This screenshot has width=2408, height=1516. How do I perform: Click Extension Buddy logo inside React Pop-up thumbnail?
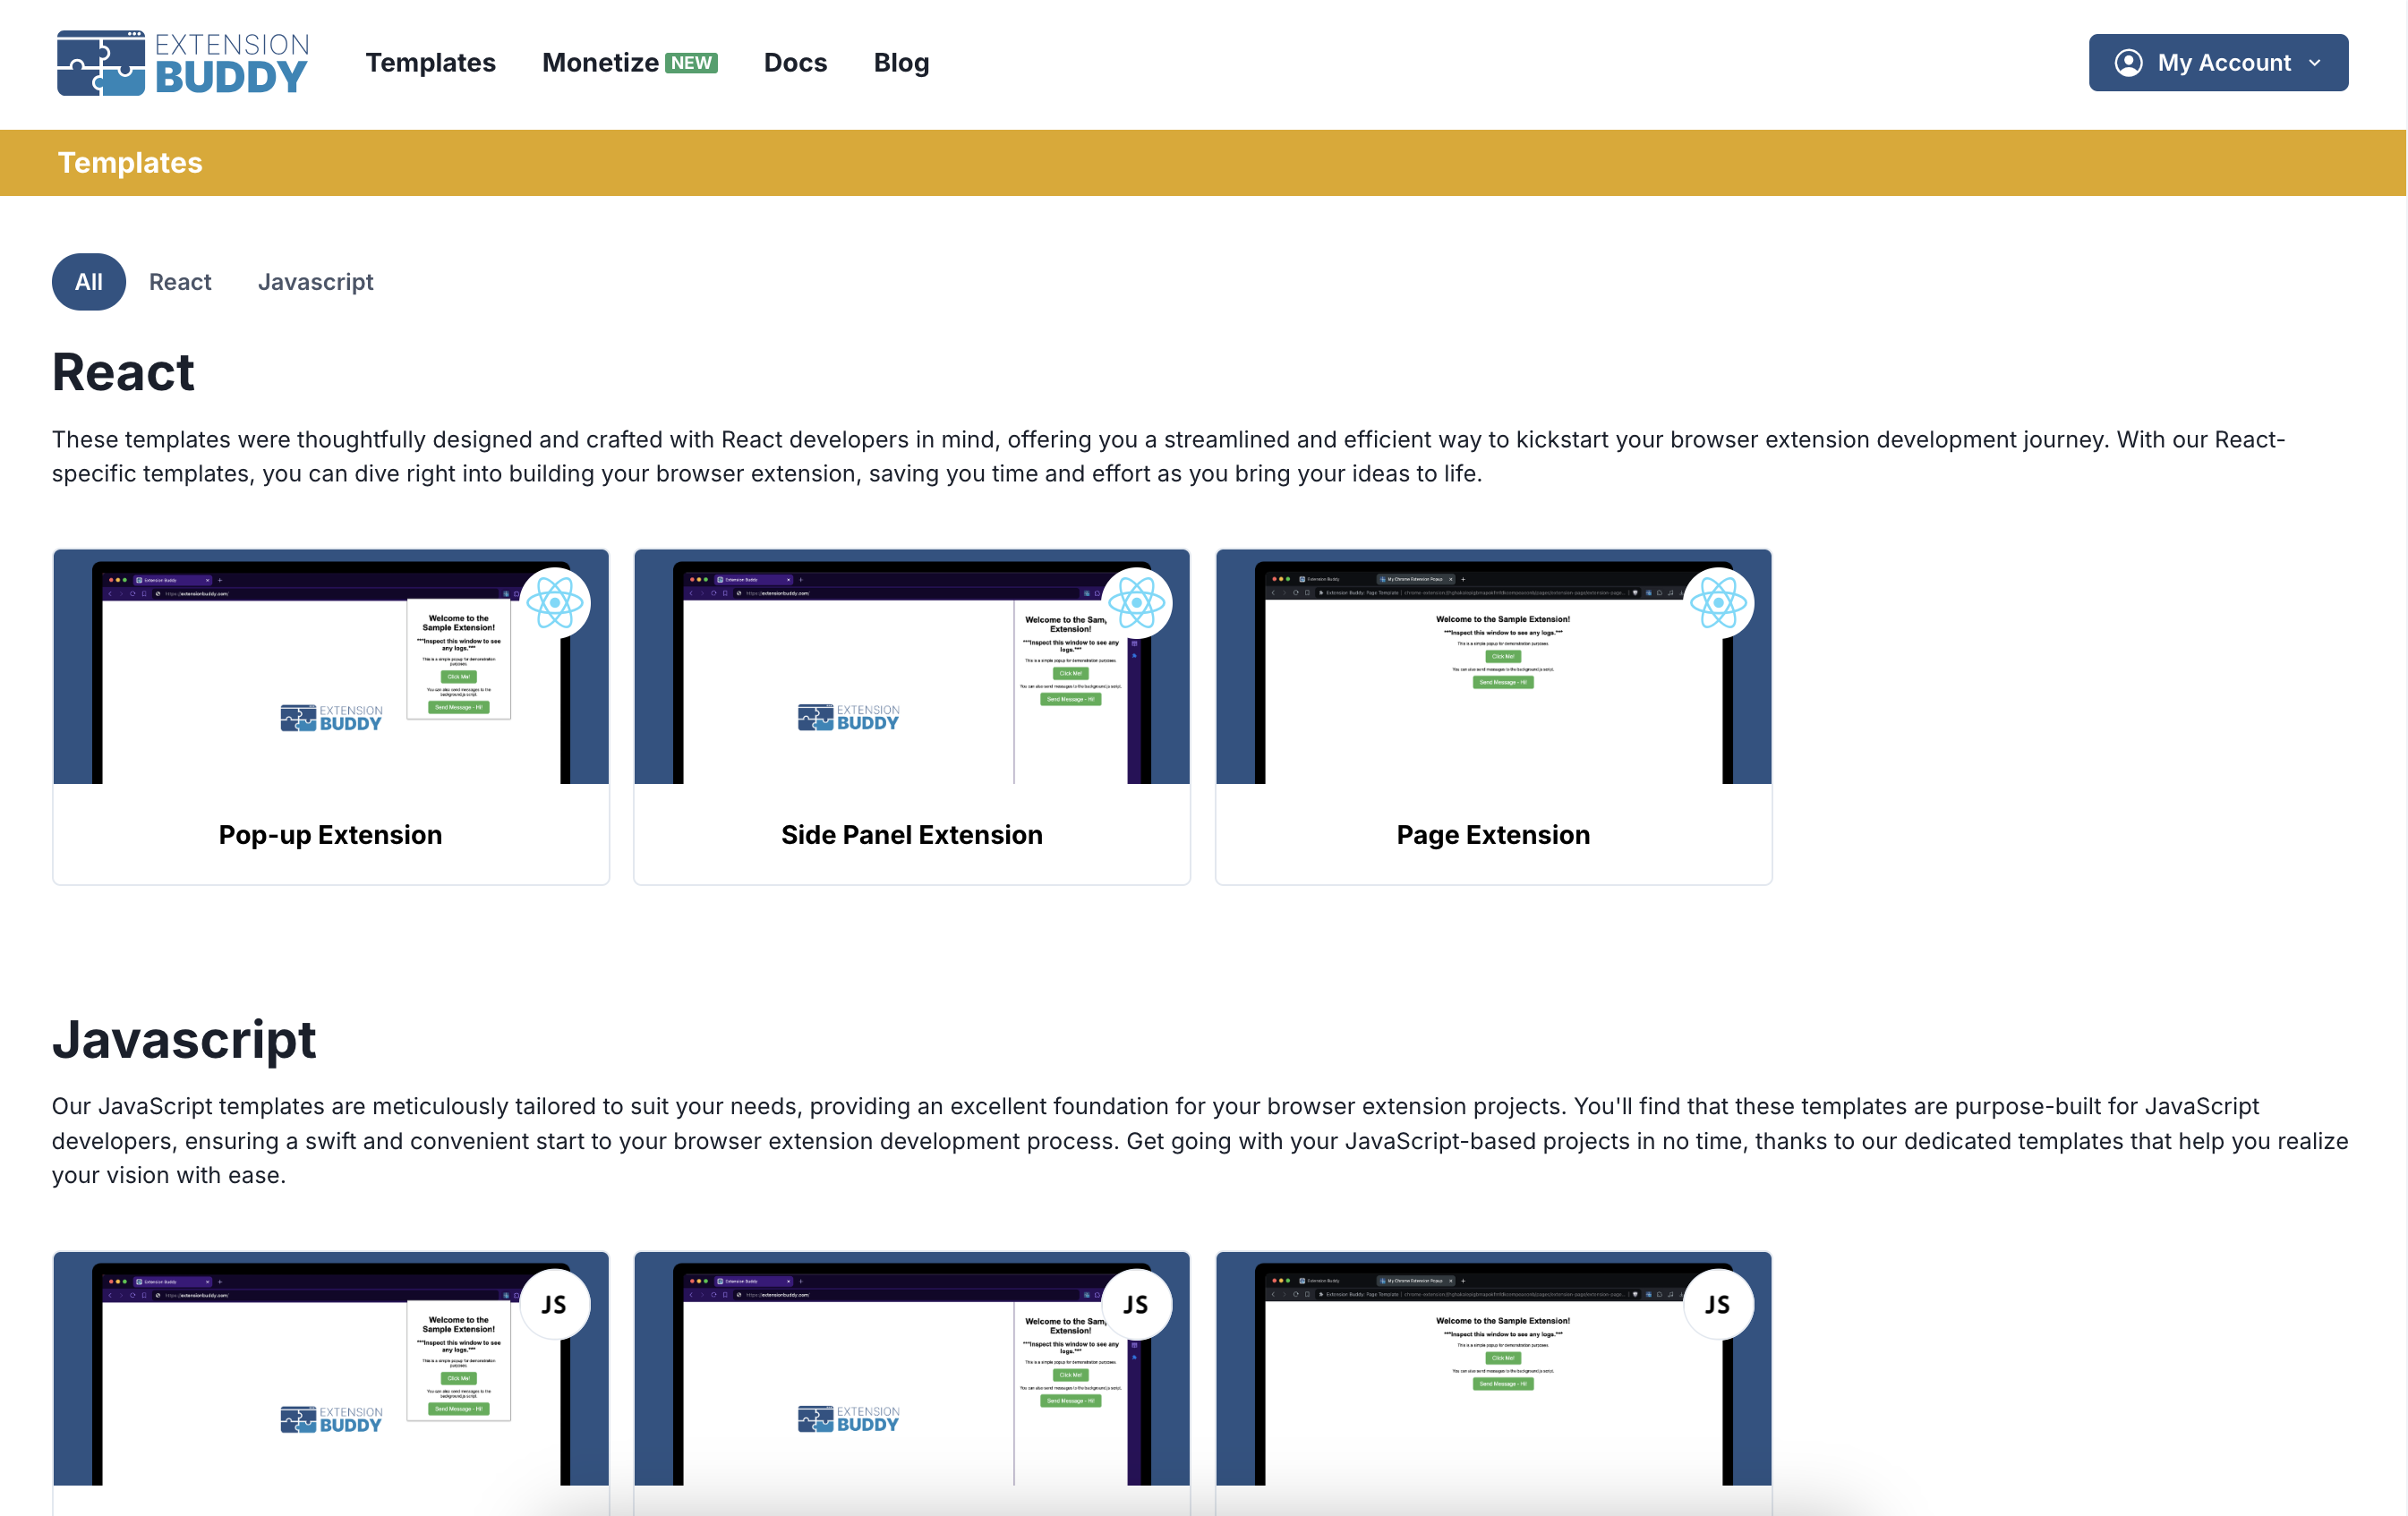coord(331,718)
